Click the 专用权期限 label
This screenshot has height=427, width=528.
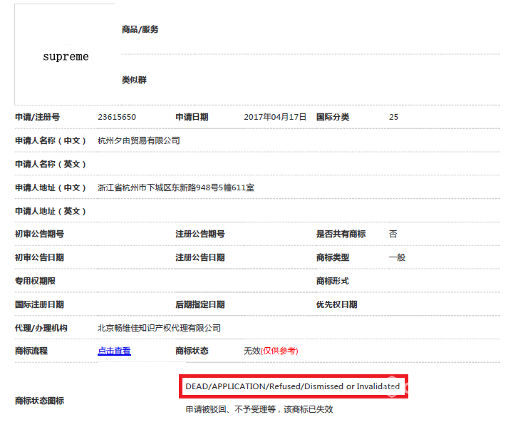[x=35, y=281]
